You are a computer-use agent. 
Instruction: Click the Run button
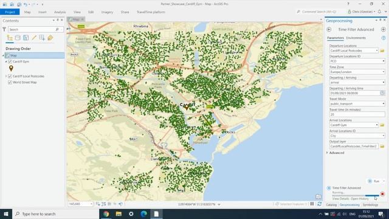(374, 181)
